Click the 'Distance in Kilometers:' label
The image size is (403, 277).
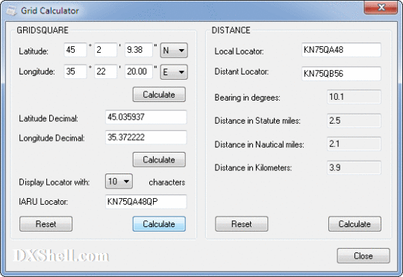[x=253, y=168]
